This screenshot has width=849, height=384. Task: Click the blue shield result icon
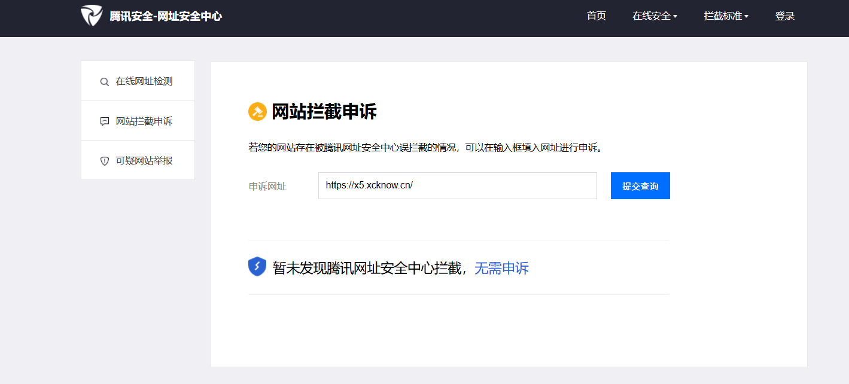(257, 267)
